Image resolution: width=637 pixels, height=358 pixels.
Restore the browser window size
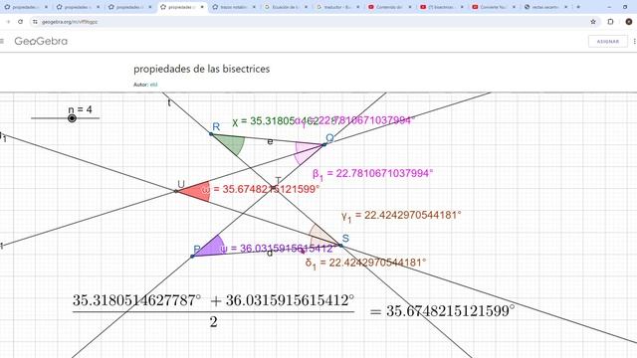pos(625,7)
